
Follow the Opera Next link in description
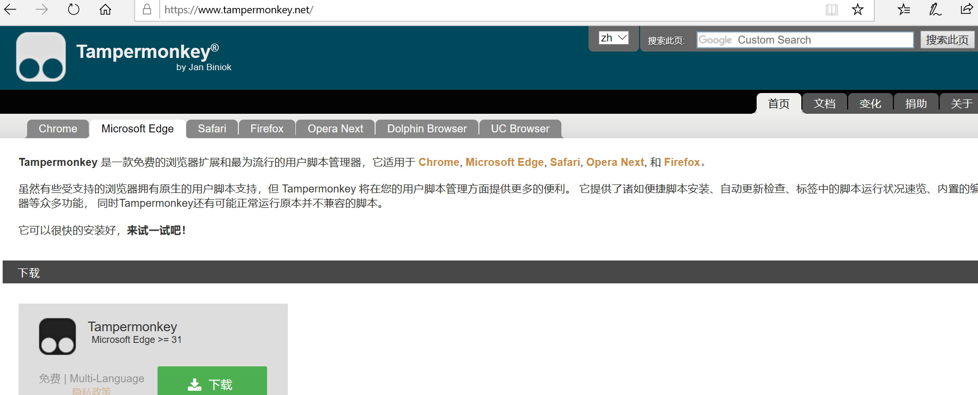[615, 162]
